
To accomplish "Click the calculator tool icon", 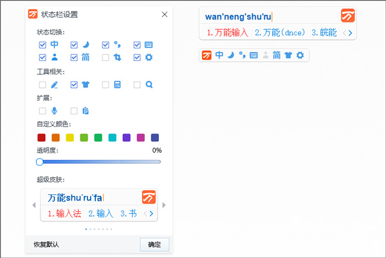I will tap(118, 85).
